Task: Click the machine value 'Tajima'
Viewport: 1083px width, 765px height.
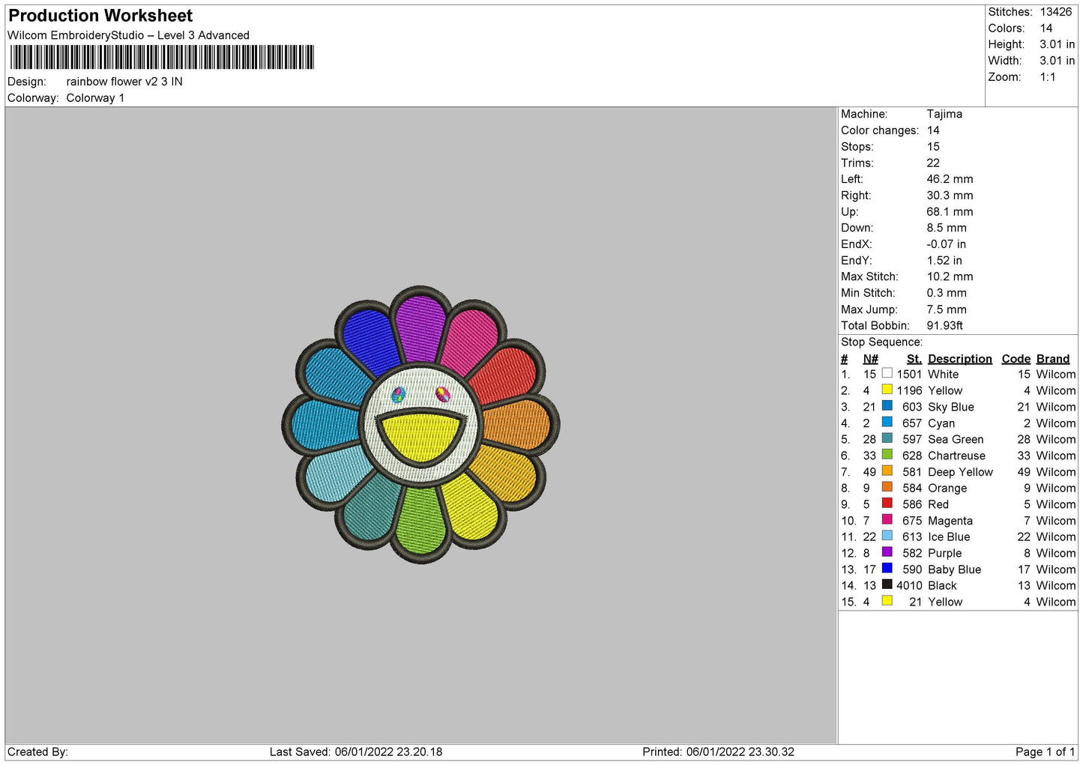Action: click(944, 114)
